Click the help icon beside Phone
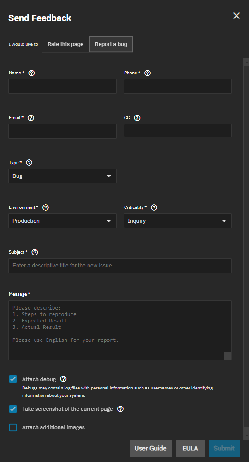Screen dimensions: 249x462 (148, 73)
